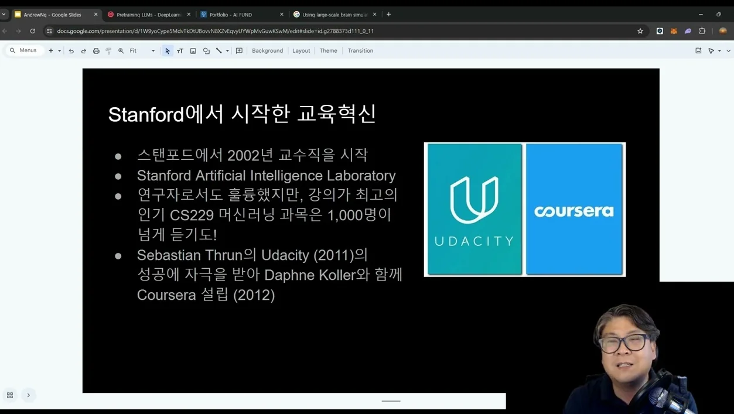
Task: Go forward in browser history
Action: [x=19, y=31]
